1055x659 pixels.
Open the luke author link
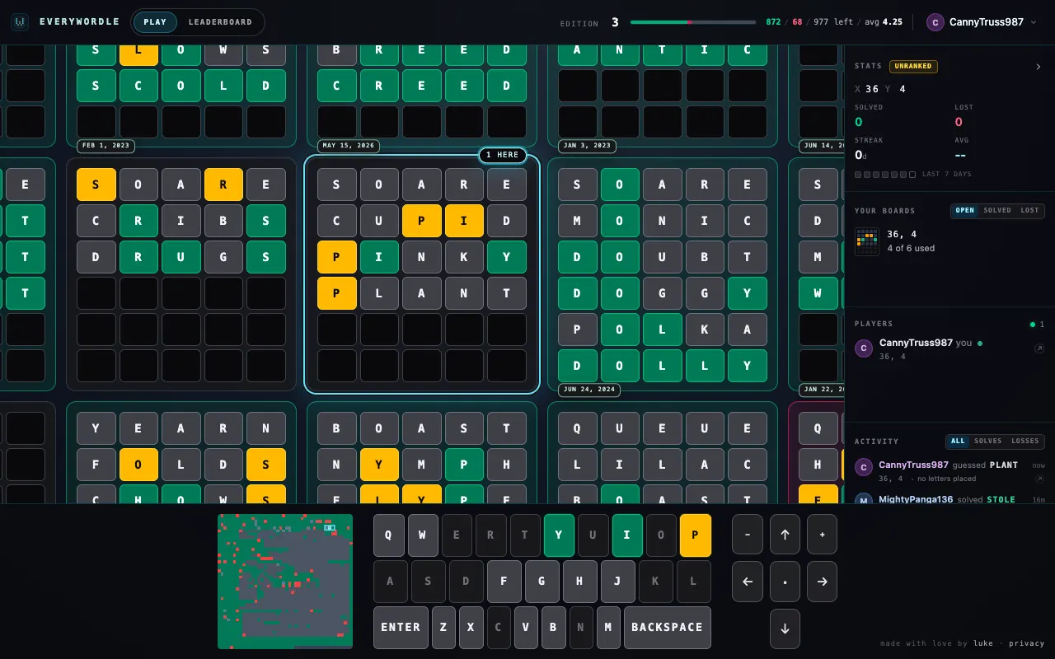click(983, 643)
